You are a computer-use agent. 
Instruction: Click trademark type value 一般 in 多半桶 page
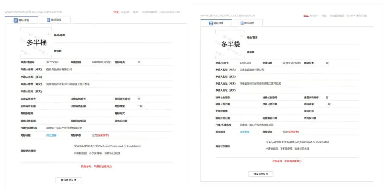click(140, 106)
